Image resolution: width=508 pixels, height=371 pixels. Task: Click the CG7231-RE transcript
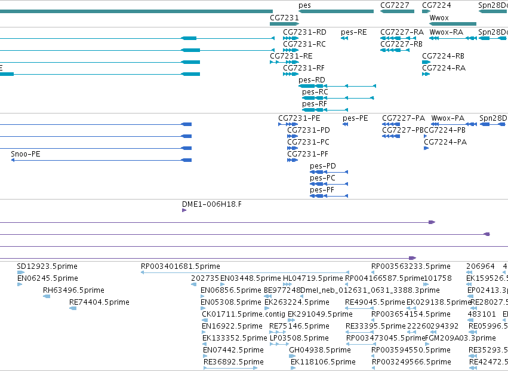[x=285, y=62]
